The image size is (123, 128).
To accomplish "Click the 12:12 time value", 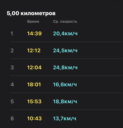I will pos(34,51).
